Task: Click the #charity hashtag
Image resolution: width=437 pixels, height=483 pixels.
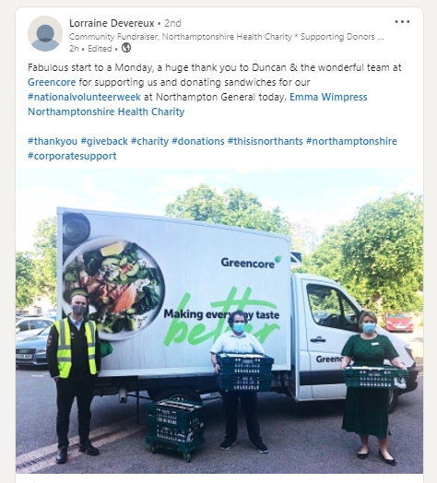Action: 149,141
